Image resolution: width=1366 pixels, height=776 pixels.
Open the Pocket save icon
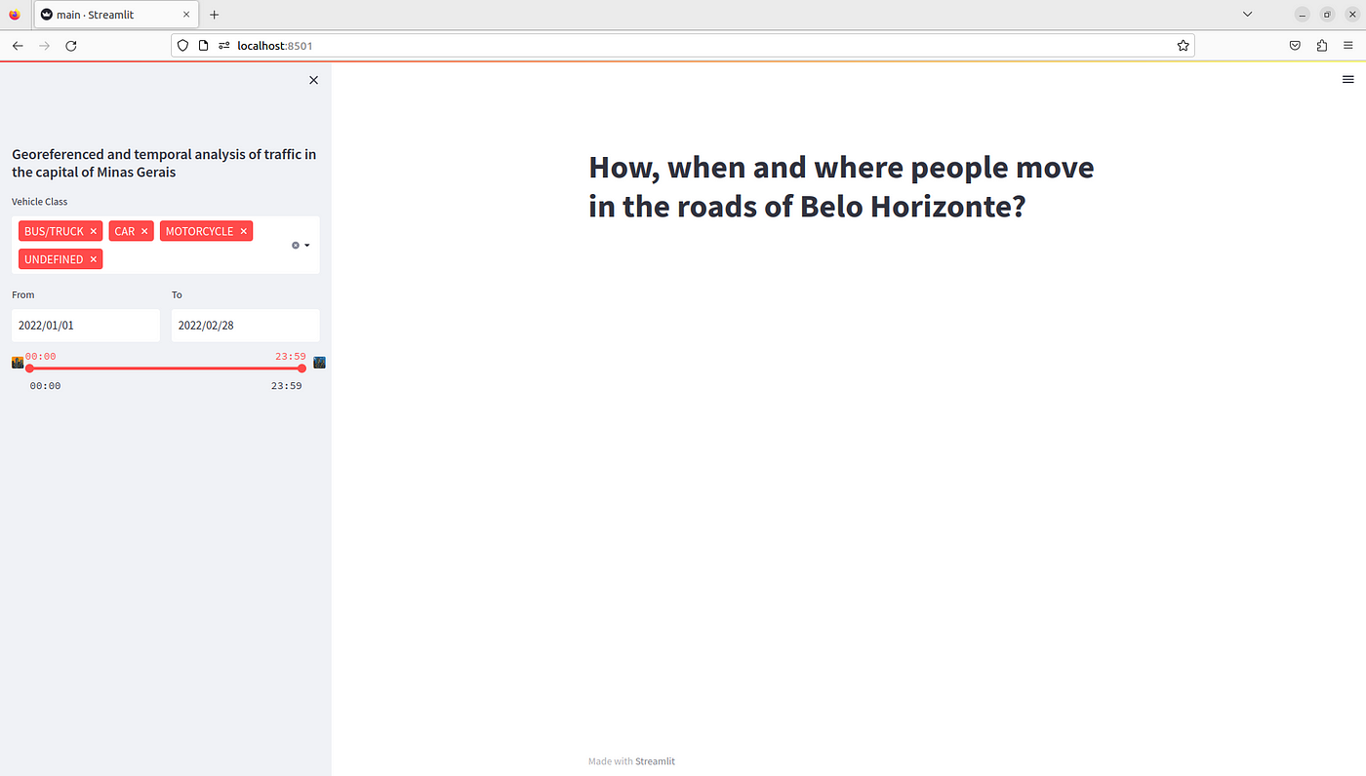[x=1295, y=46]
